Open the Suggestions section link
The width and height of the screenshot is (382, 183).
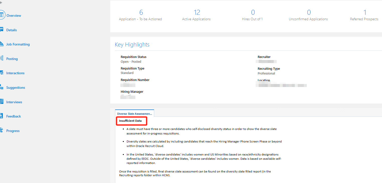click(16, 87)
